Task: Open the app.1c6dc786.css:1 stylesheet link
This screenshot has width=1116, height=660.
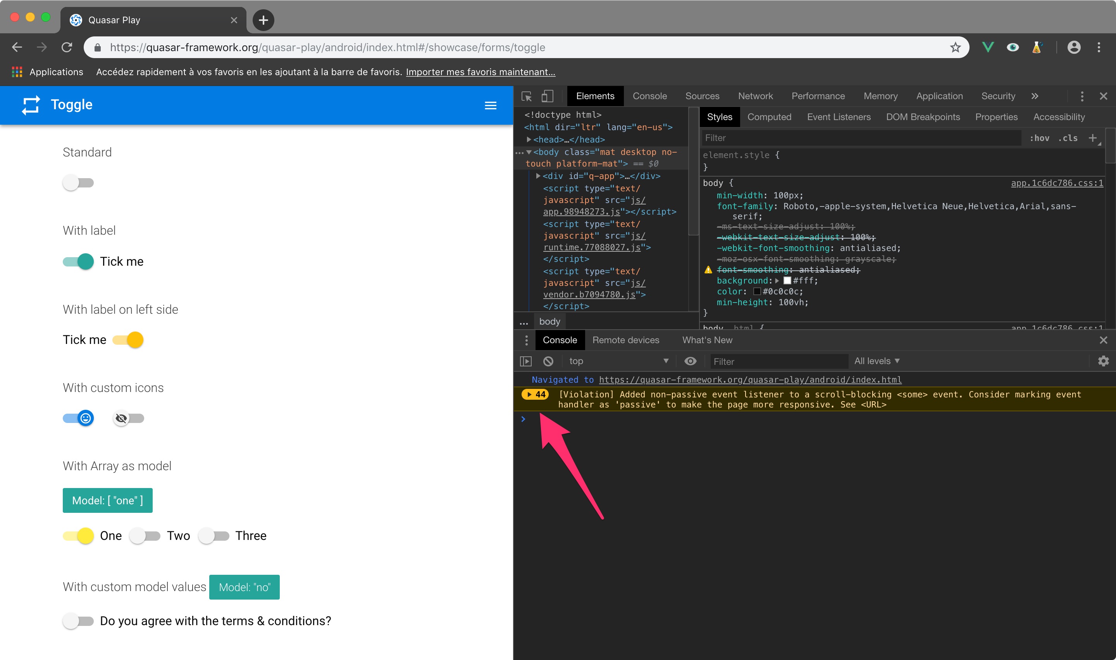Action: pos(1056,183)
